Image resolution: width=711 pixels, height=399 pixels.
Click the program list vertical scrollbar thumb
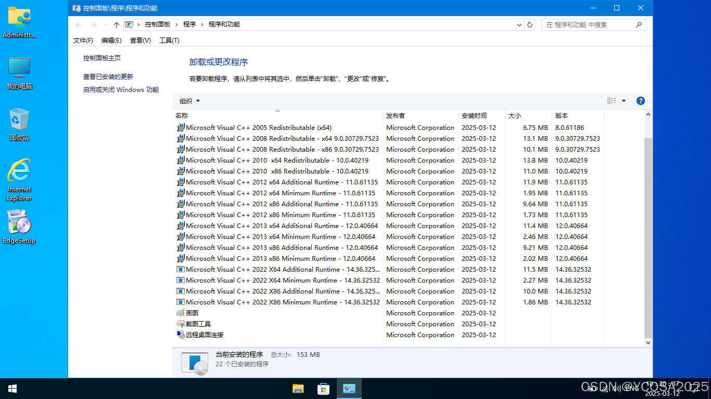(x=648, y=238)
